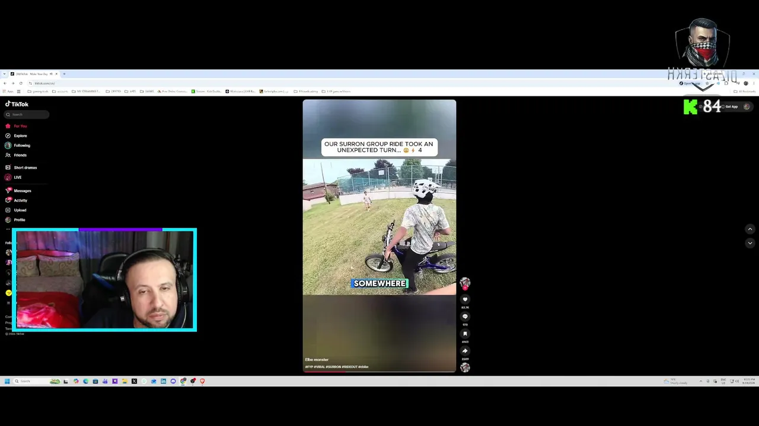Go to the previous video
Viewport: 759px width, 426px height.
pos(750,229)
